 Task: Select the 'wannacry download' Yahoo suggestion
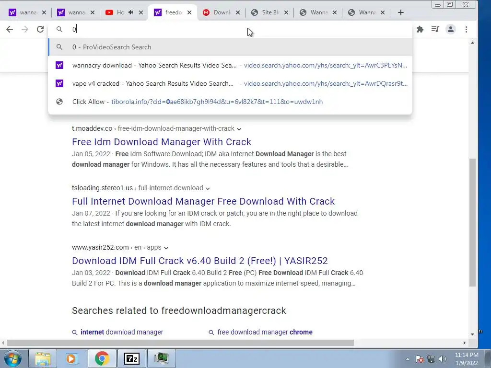(x=230, y=65)
